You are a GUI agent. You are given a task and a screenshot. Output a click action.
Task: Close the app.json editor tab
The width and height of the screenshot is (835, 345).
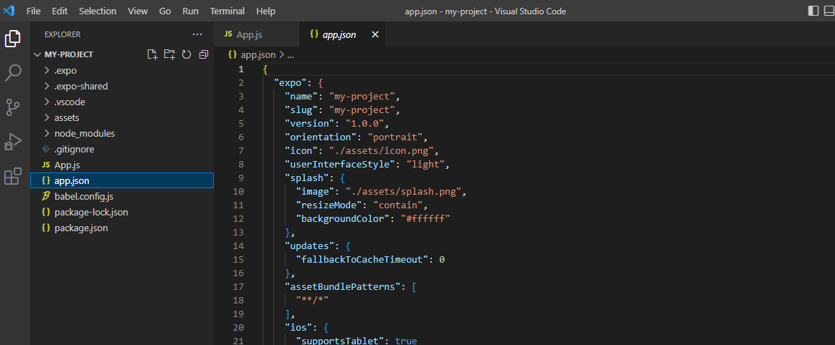(375, 34)
